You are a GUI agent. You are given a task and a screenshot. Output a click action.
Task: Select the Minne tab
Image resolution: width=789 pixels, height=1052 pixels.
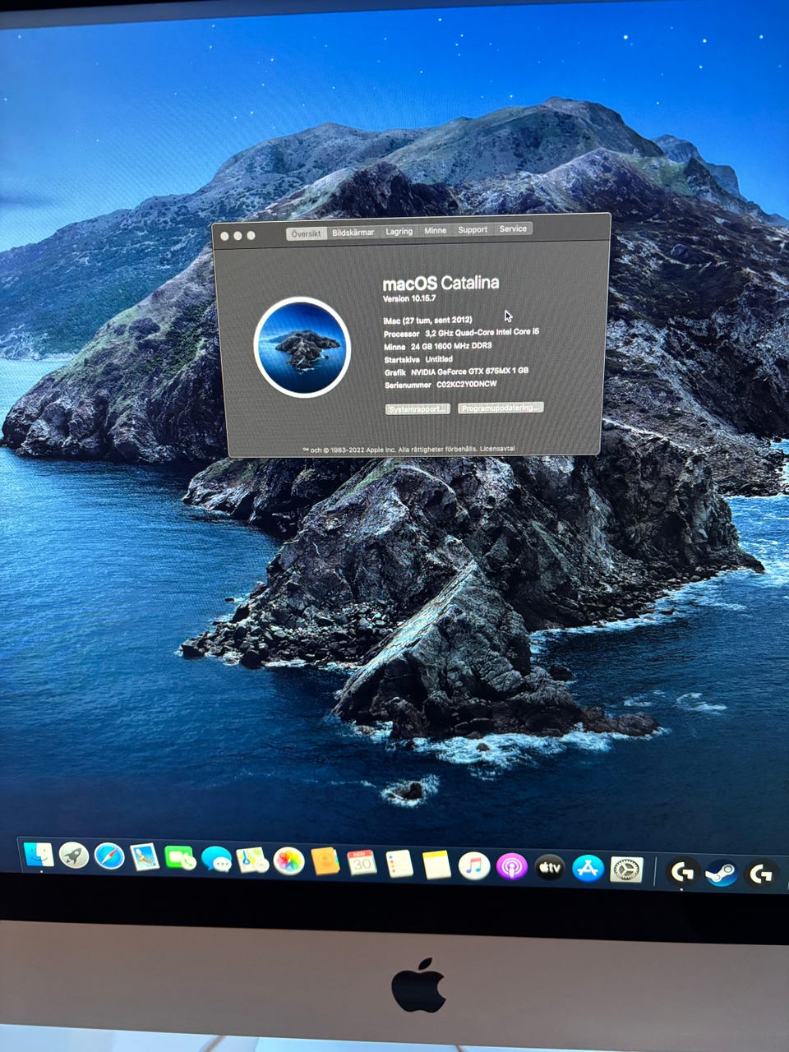[x=436, y=230]
